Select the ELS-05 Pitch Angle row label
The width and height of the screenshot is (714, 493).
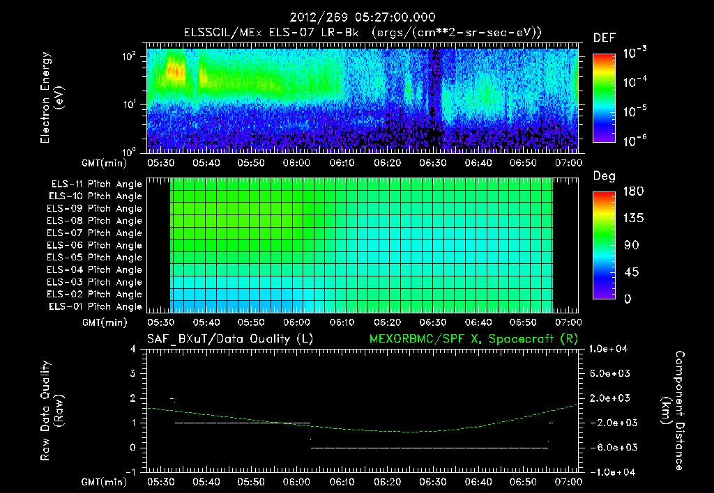[95, 258]
